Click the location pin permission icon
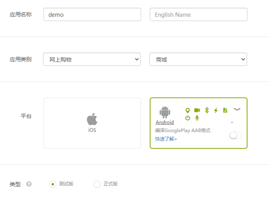This screenshot has width=269, height=201. pos(188,110)
